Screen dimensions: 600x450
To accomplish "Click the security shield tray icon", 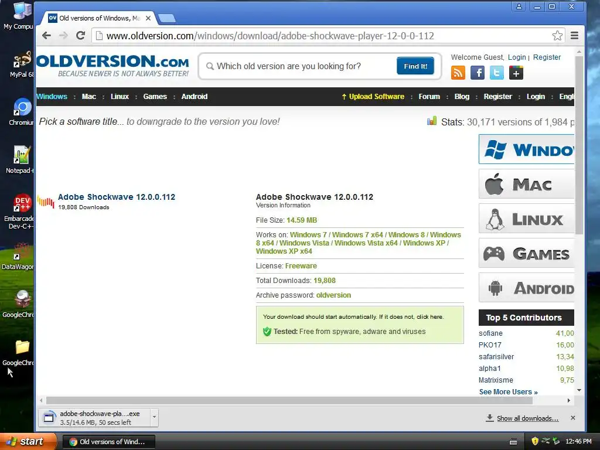I will click(x=534, y=441).
